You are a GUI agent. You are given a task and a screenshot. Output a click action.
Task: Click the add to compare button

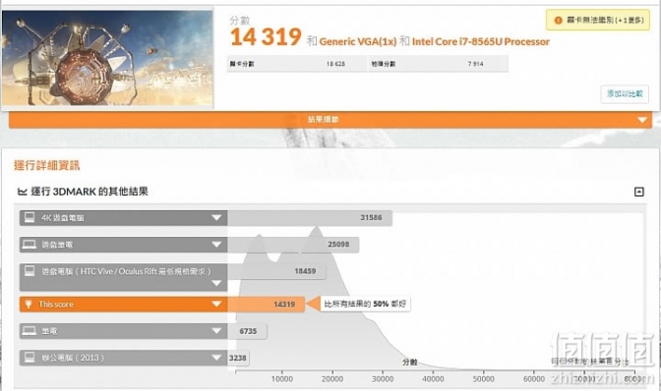tap(625, 94)
